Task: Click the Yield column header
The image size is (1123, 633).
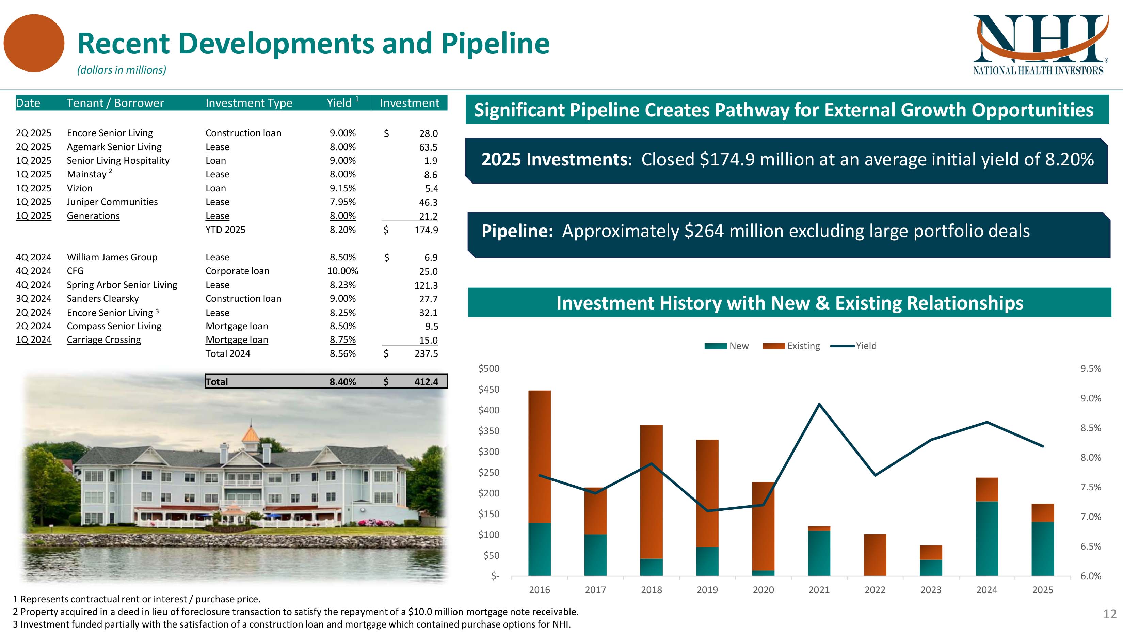Action: point(340,103)
